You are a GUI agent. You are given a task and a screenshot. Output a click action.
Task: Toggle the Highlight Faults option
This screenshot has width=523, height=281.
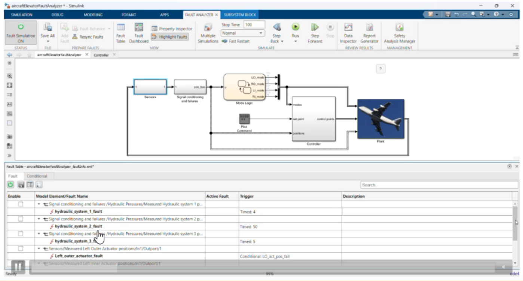pyautogui.click(x=170, y=37)
